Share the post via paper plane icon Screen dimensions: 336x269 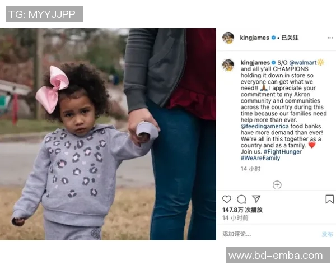256,199
